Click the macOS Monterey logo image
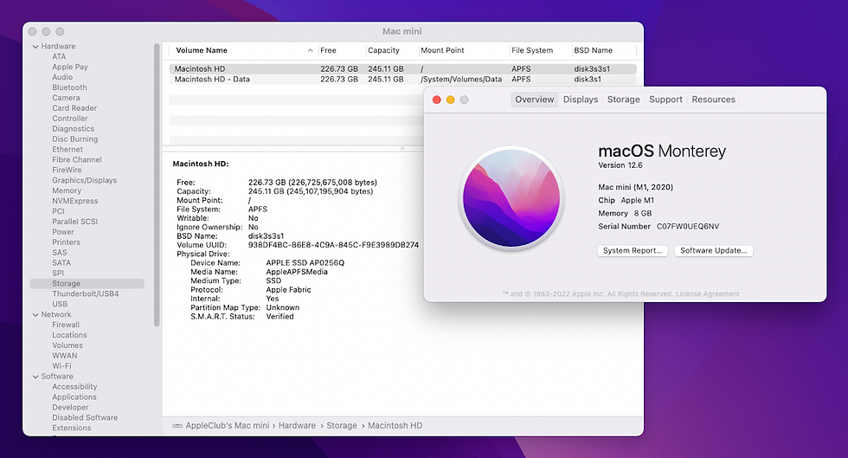Screen dimensions: 848x458 point(511,198)
